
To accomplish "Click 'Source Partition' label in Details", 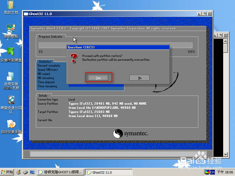I will coord(48,103).
